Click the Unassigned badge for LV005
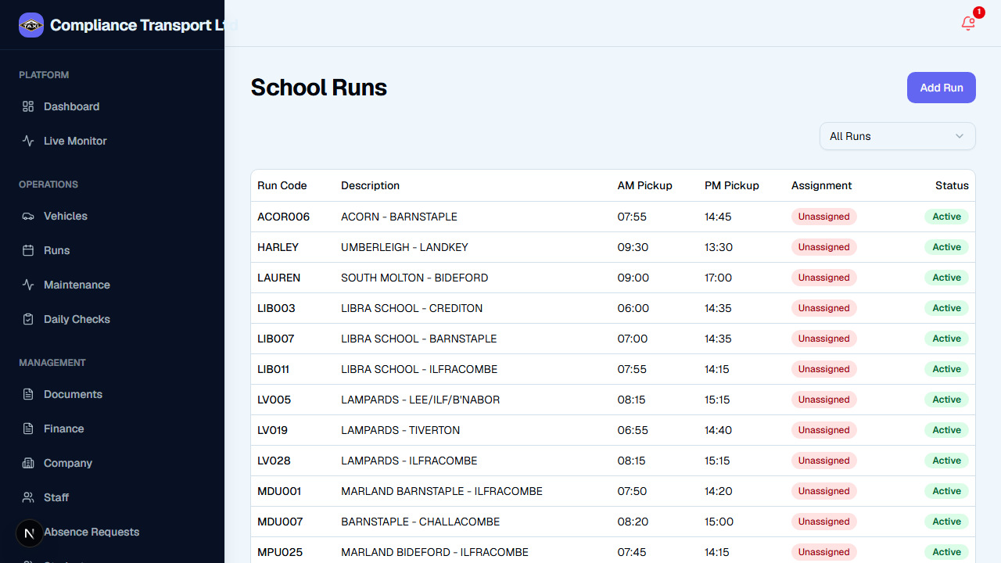The width and height of the screenshot is (1001, 563). click(824, 400)
